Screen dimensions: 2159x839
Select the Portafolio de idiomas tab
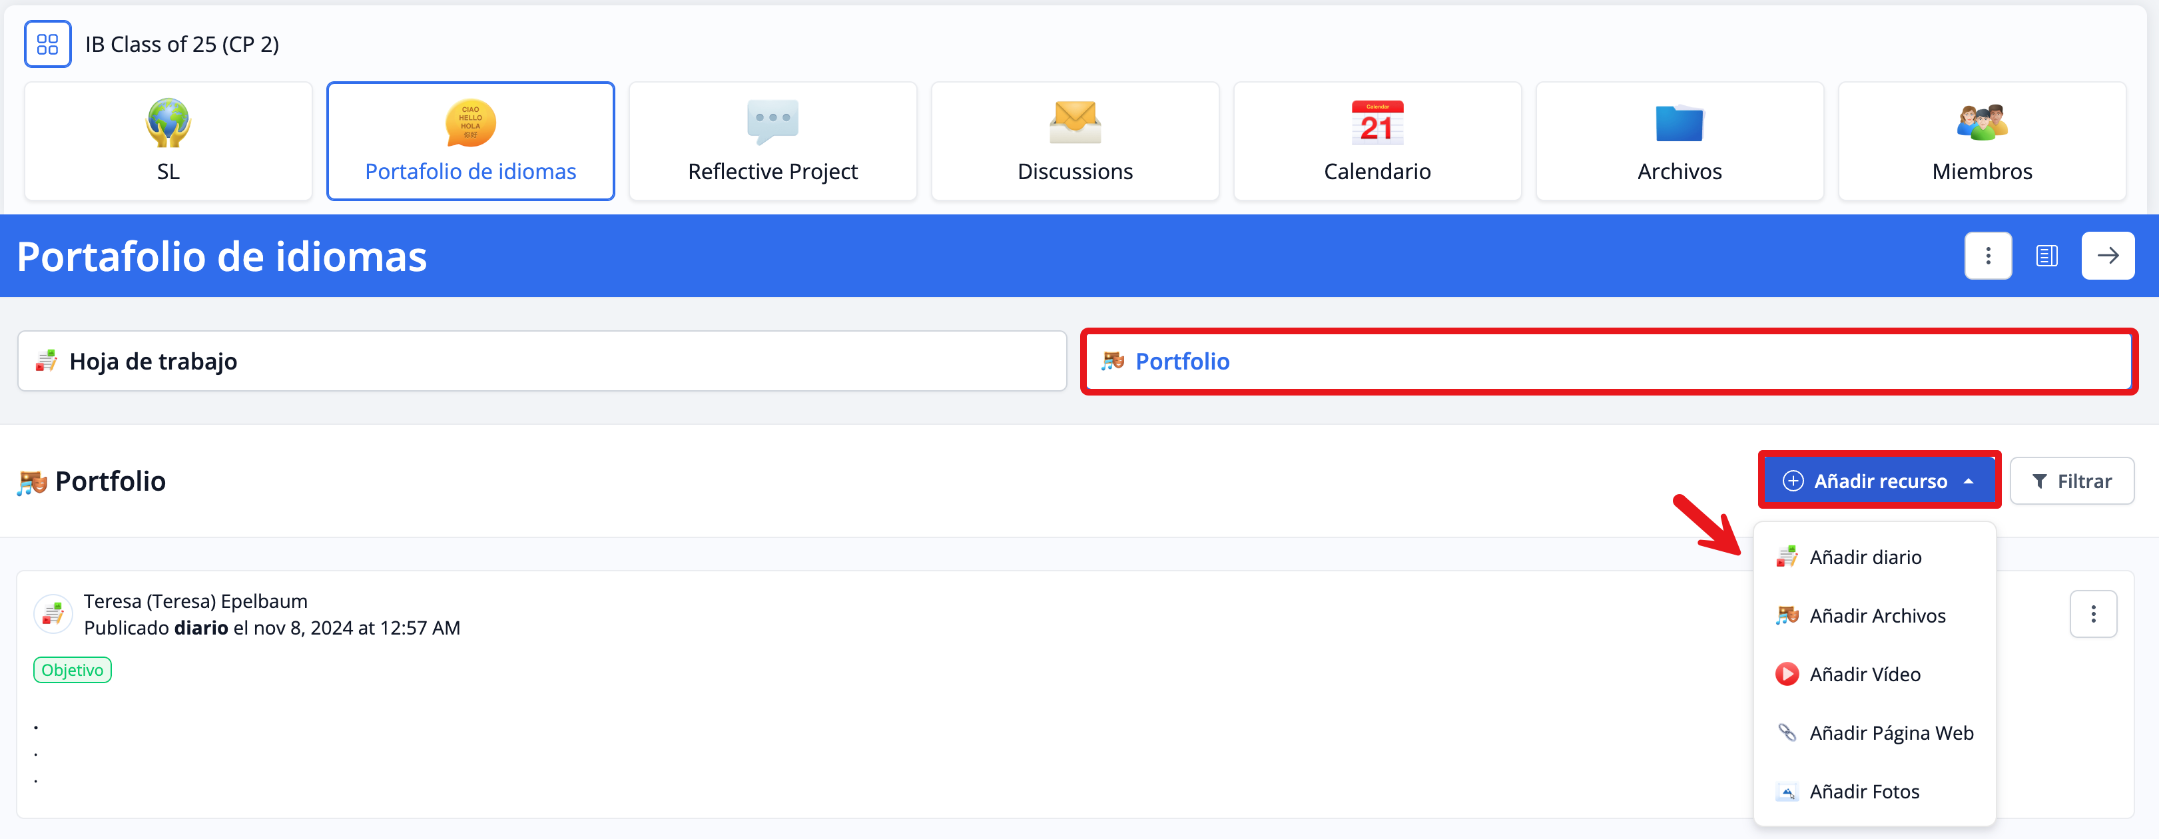[470, 140]
